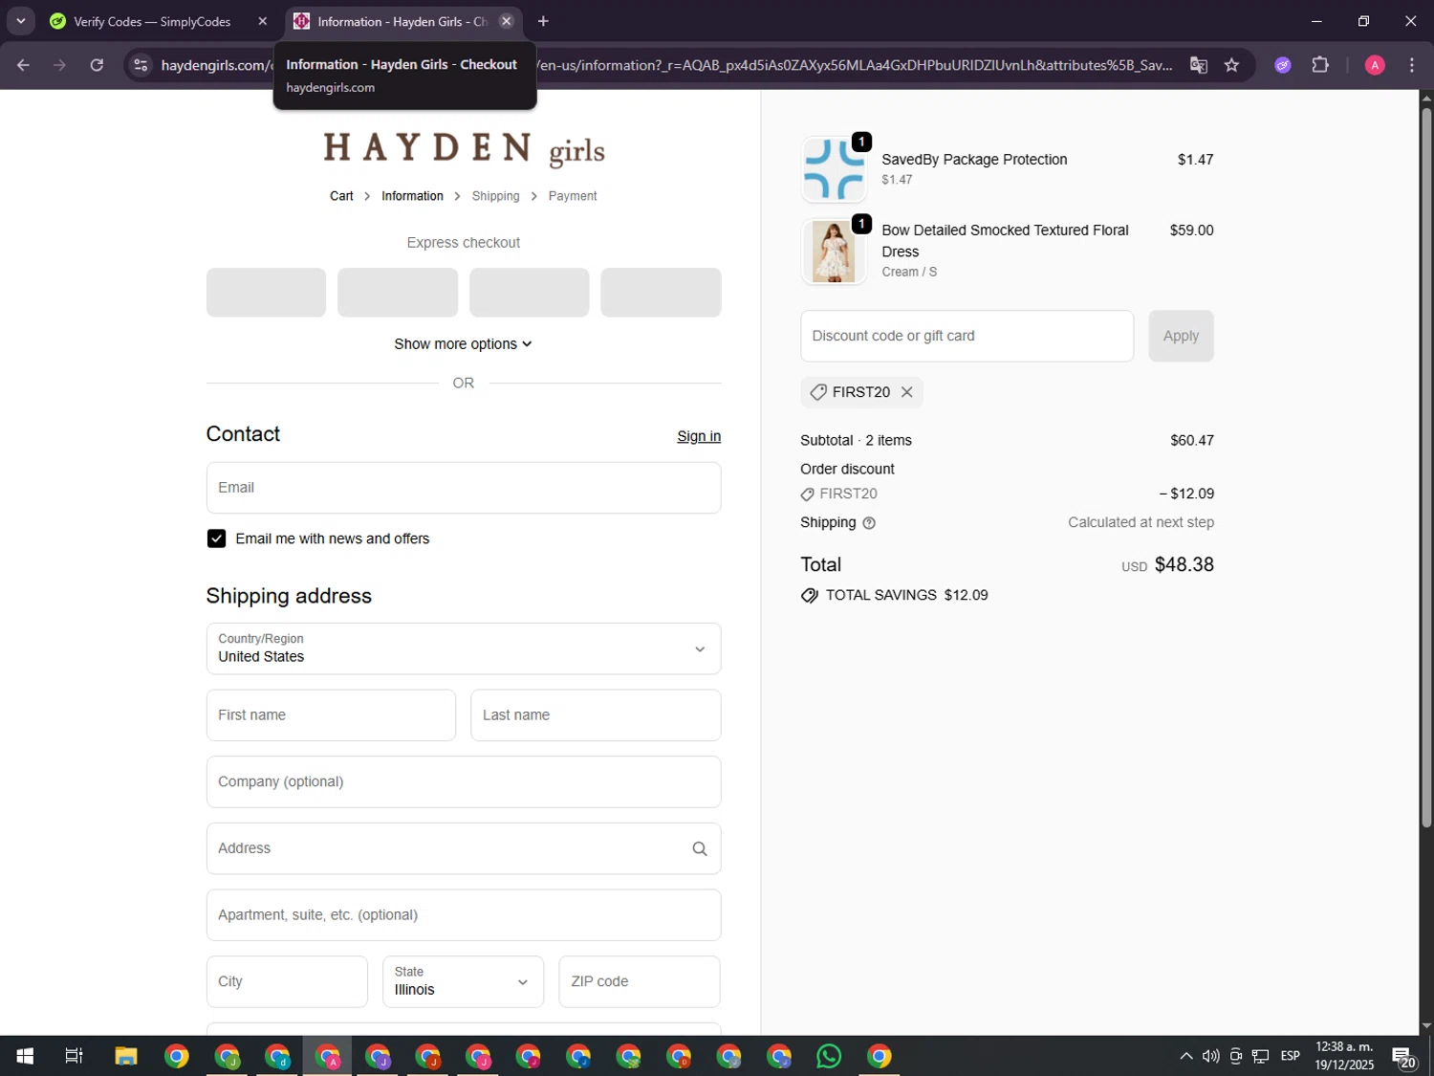The width and height of the screenshot is (1434, 1076).
Task: Open the notification center icon
Action: point(1403,1057)
